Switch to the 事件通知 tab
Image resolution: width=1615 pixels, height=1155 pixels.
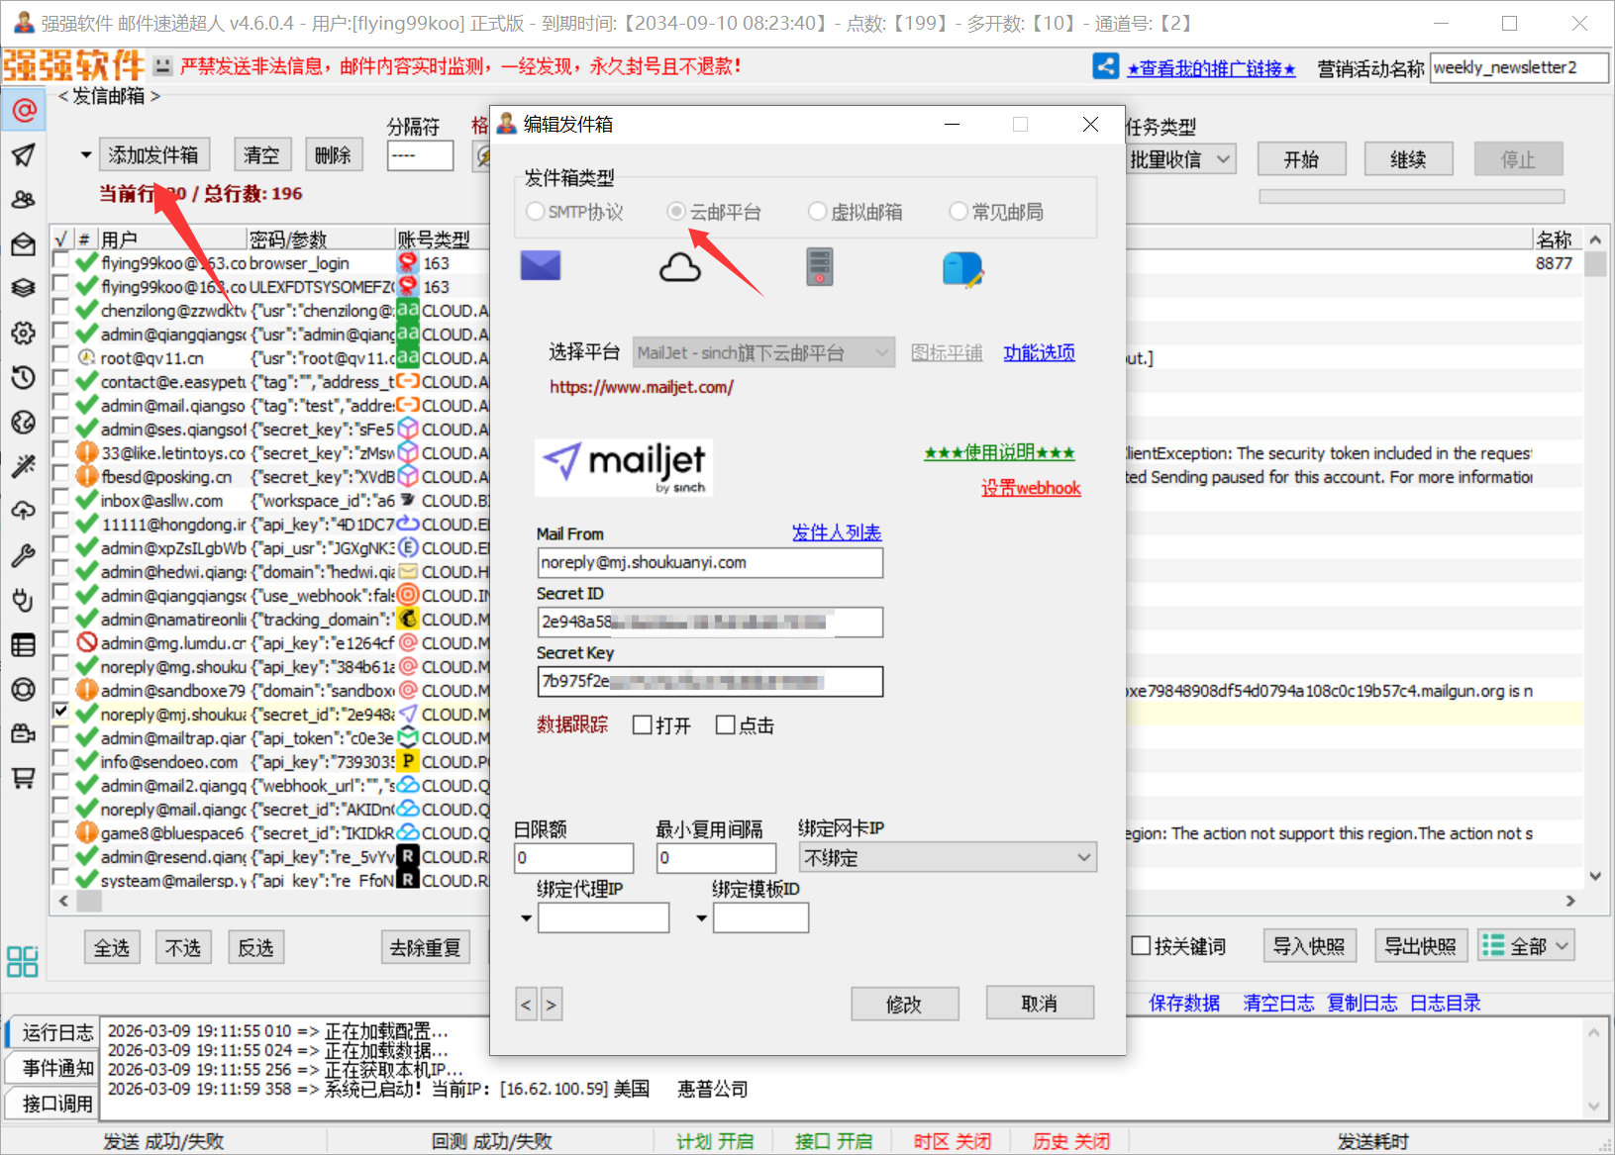coord(57,1068)
